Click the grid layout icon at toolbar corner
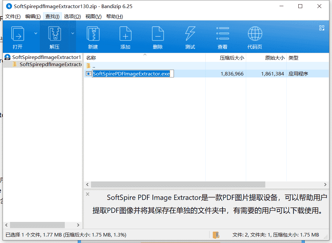Viewport: 332px width, 243px height. coord(322,28)
